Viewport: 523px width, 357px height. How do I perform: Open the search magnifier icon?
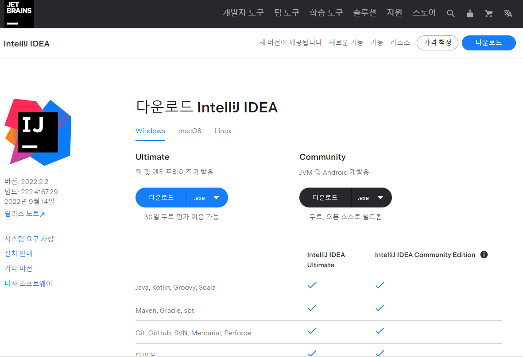point(451,13)
